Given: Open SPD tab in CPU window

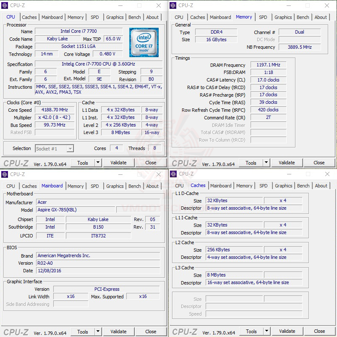Looking at the screenshot, I should [x=94, y=17].
